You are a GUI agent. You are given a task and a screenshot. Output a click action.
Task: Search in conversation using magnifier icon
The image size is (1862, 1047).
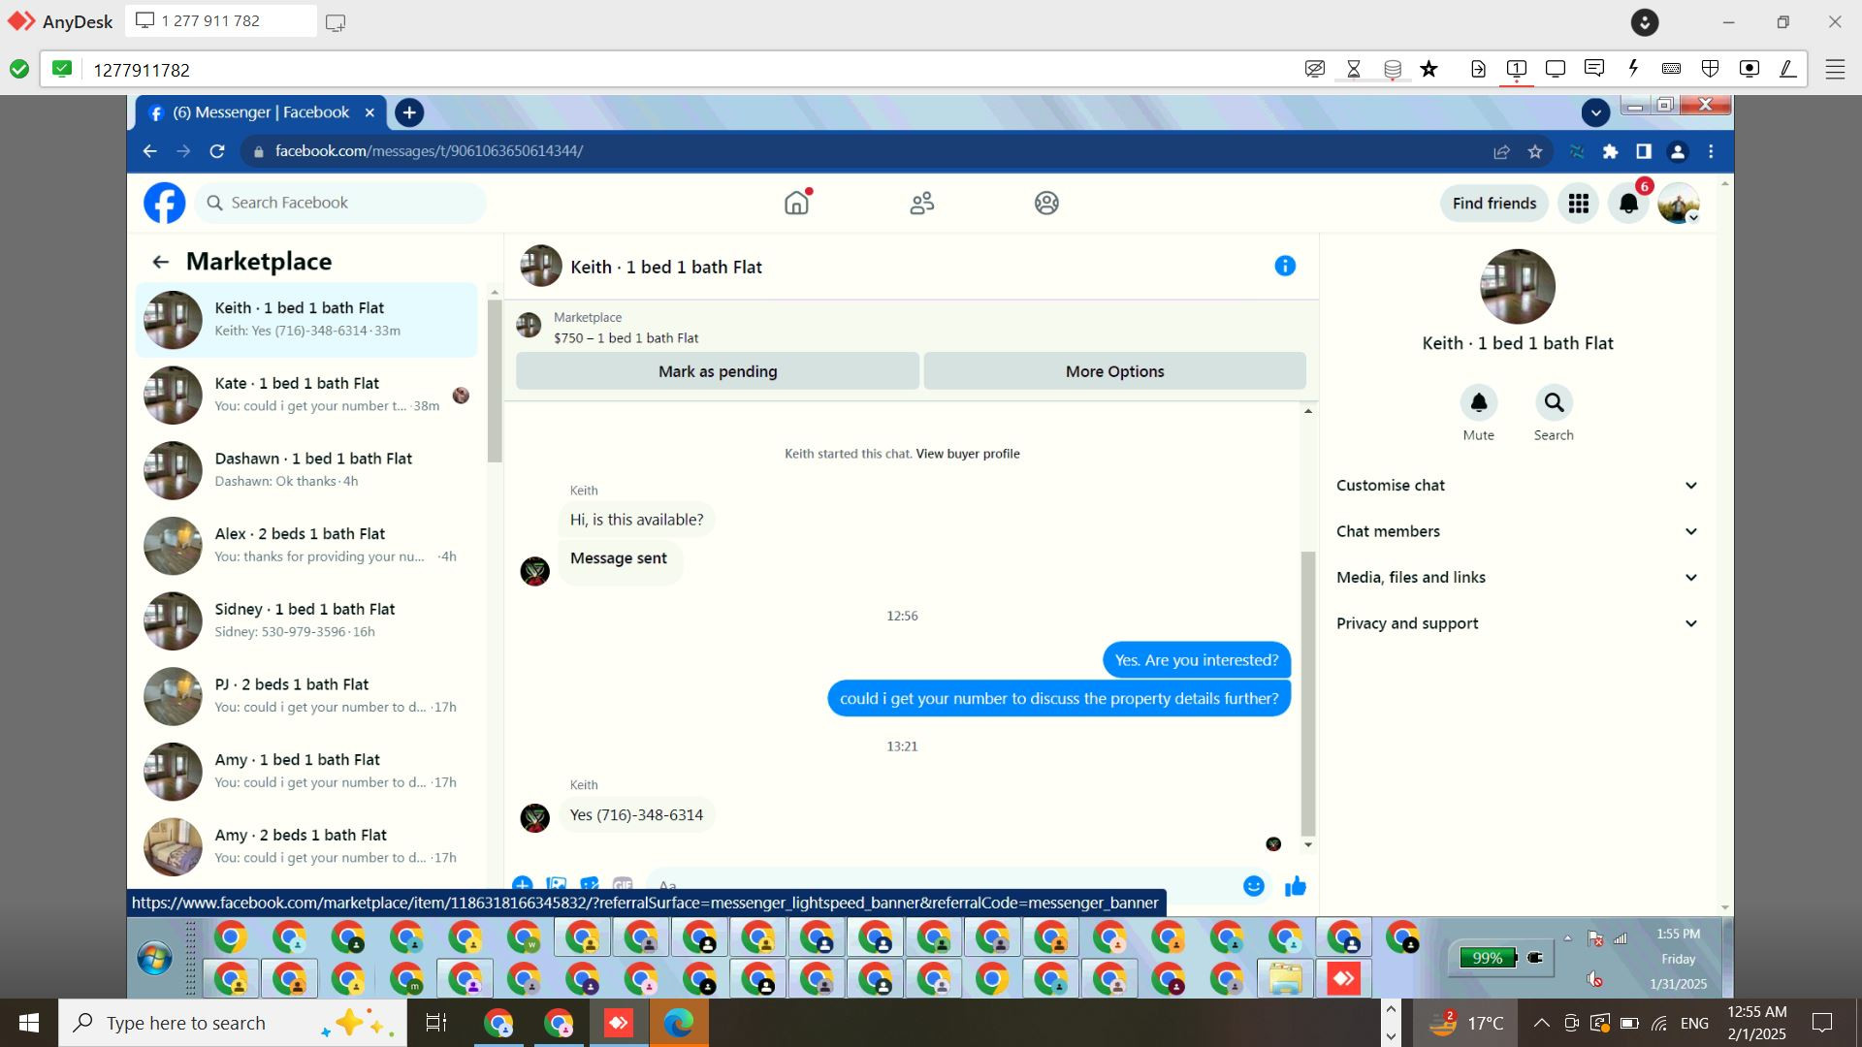click(1553, 403)
